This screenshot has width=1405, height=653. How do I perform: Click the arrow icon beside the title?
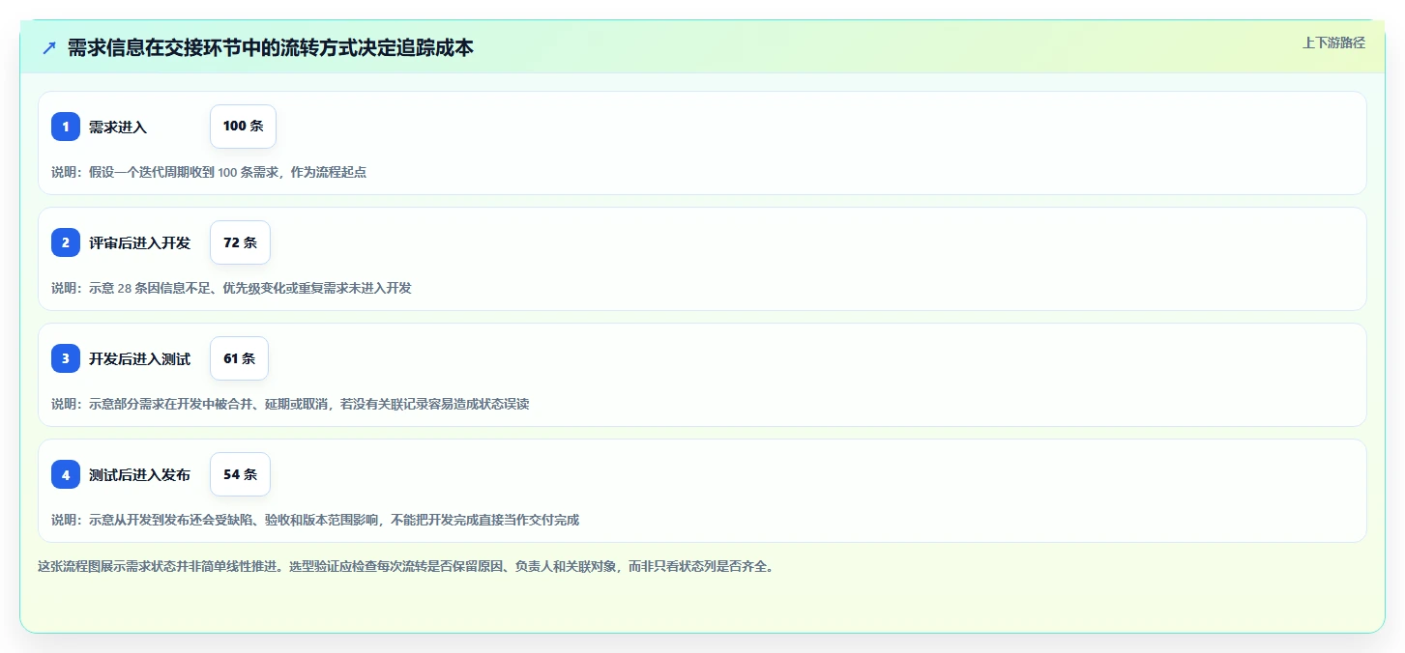(x=49, y=48)
